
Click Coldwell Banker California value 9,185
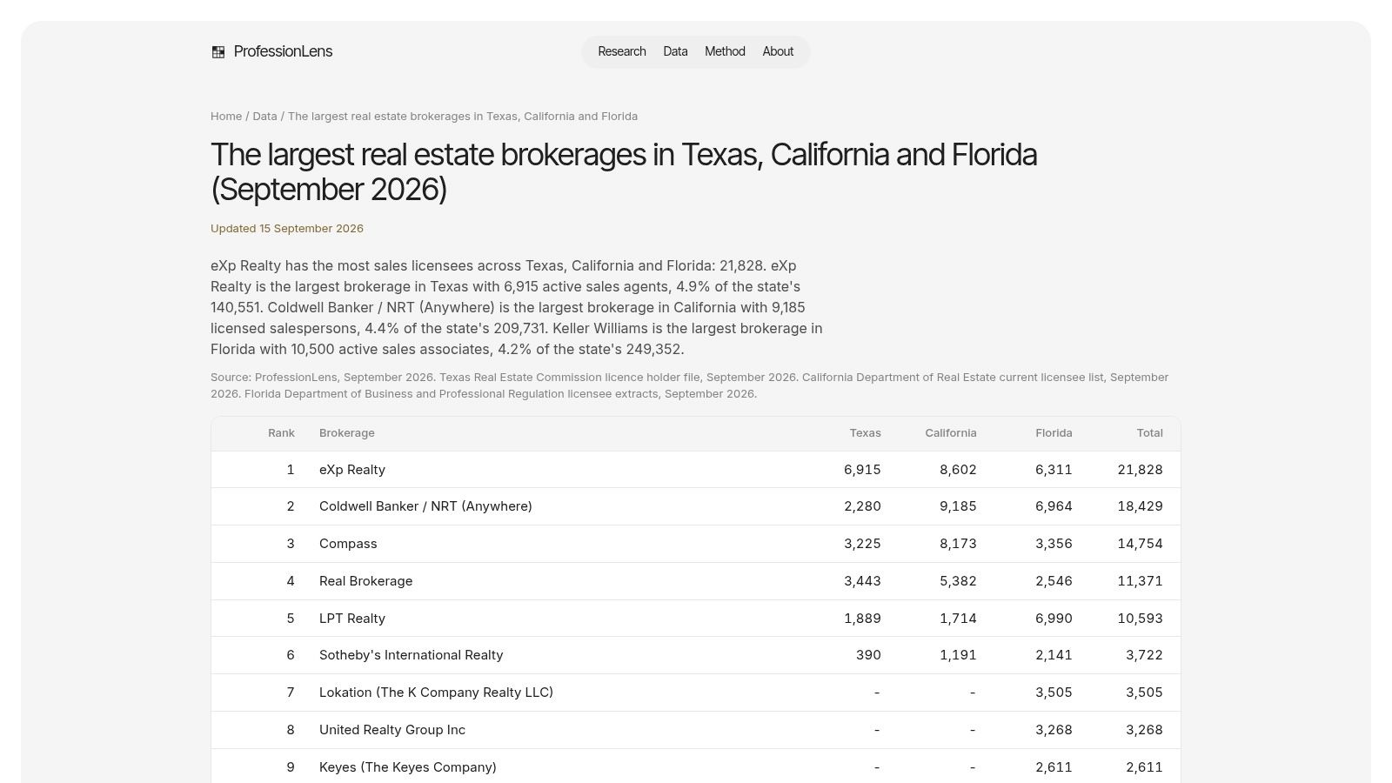(x=958, y=506)
